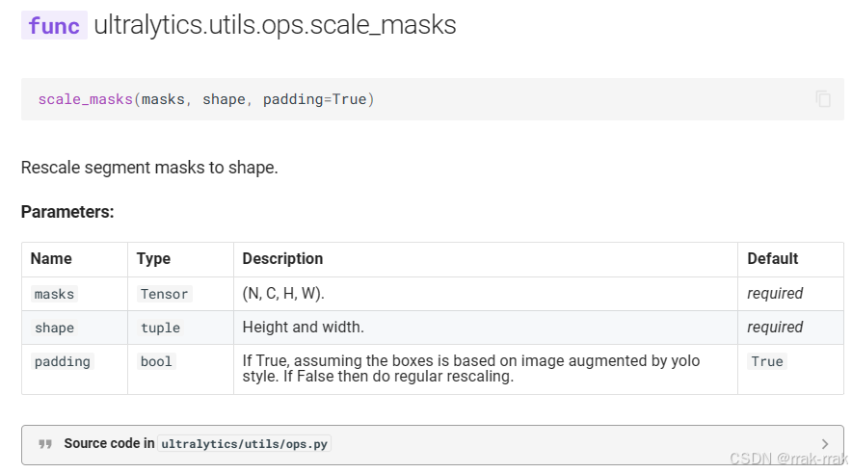Select the masks parameter name cell
Screen dimensions: 852x473
[x=54, y=294]
